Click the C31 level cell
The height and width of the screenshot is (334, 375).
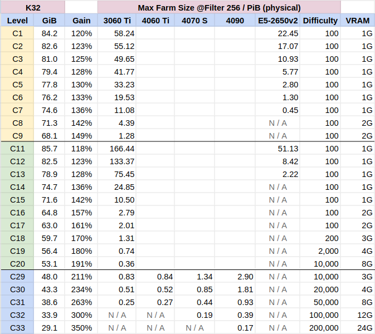pos(17,302)
